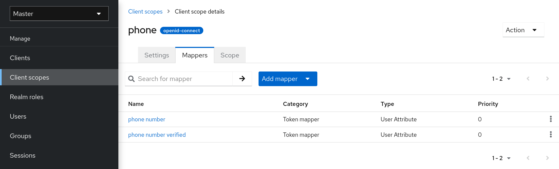
Task: Go to previous page in bottom pagination
Action: pyautogui.click(x=528, y=158)
